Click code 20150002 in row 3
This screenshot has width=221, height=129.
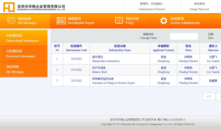pos(76,81)
